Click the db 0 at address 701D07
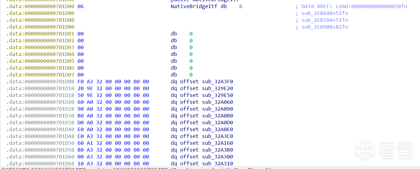 tap(182, 75)
